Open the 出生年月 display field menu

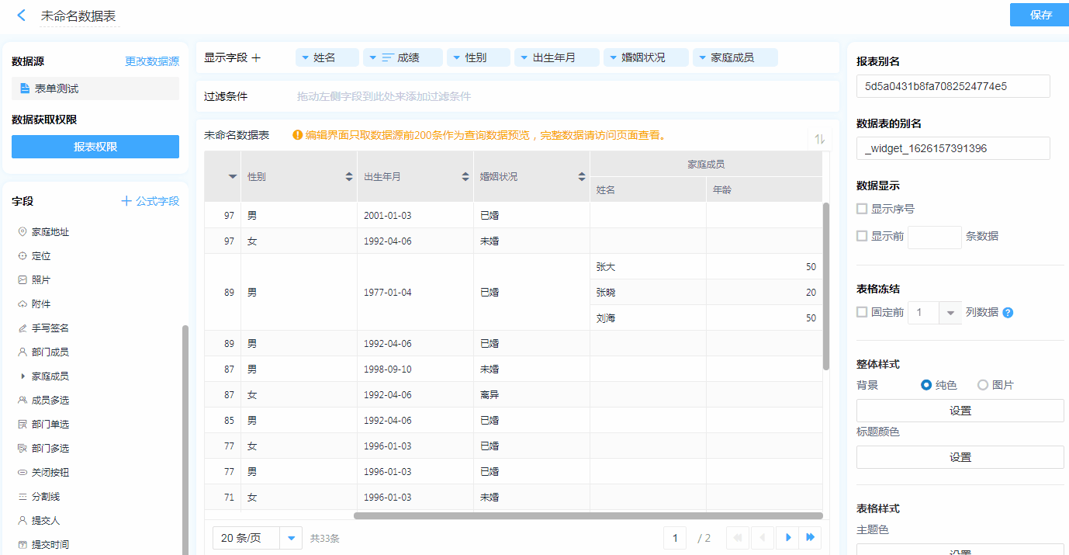[524, 57]
